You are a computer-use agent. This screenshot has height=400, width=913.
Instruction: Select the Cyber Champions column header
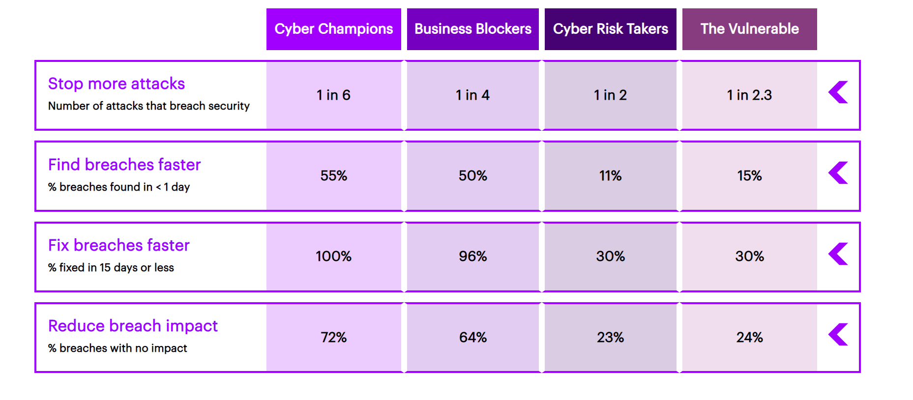tap(333, 29)
